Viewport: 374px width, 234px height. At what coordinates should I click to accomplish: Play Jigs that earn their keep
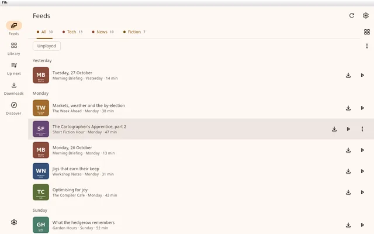[362, 171]
